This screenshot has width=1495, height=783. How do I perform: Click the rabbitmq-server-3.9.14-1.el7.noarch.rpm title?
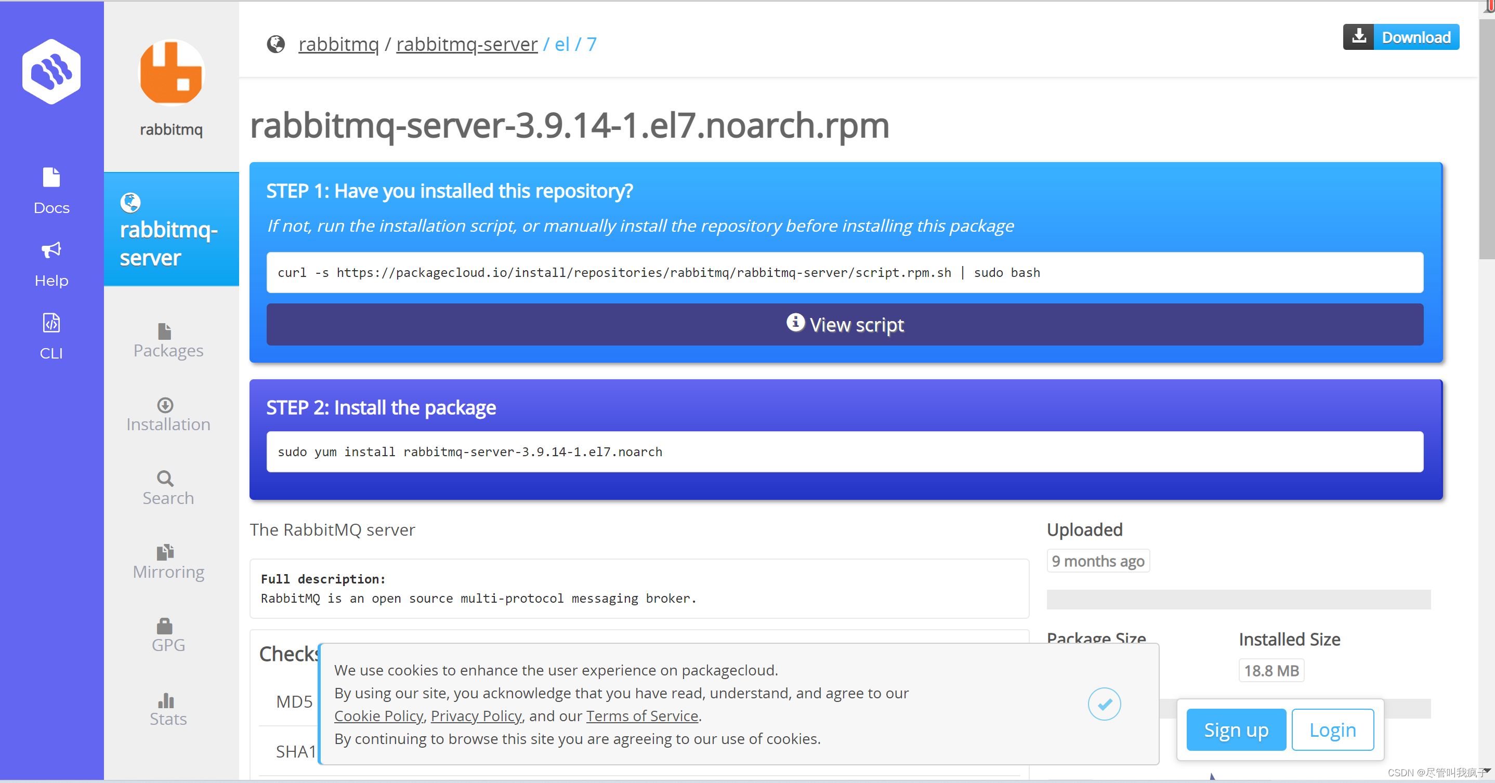coord(569,125)
